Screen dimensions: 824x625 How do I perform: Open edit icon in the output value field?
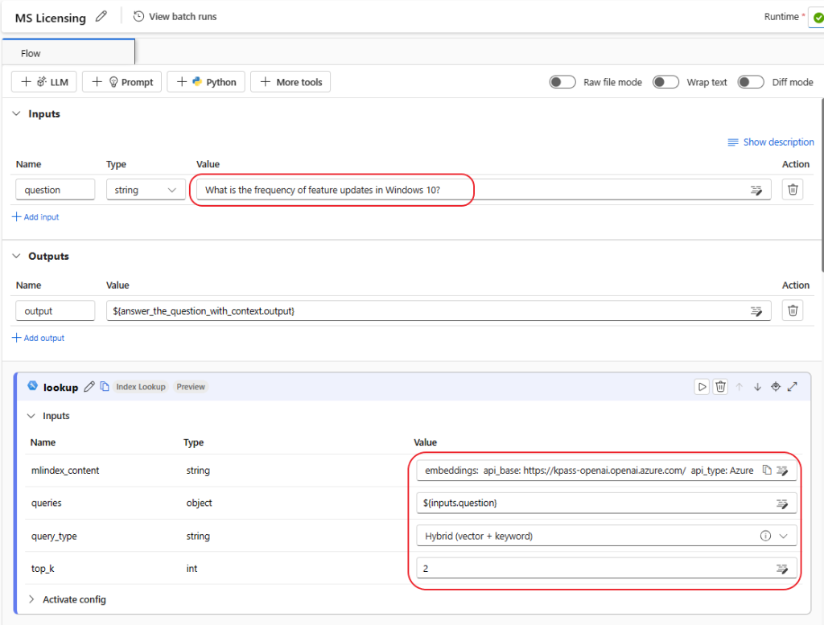756,311
